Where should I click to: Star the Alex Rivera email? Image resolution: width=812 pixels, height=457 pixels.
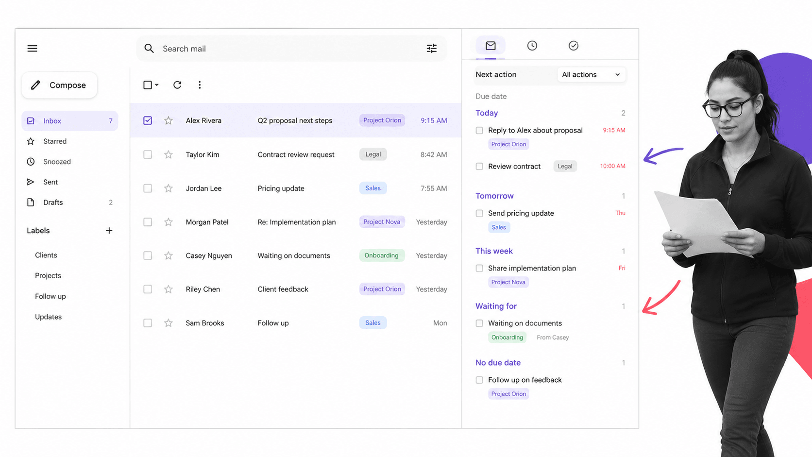(x=169, y=120)
